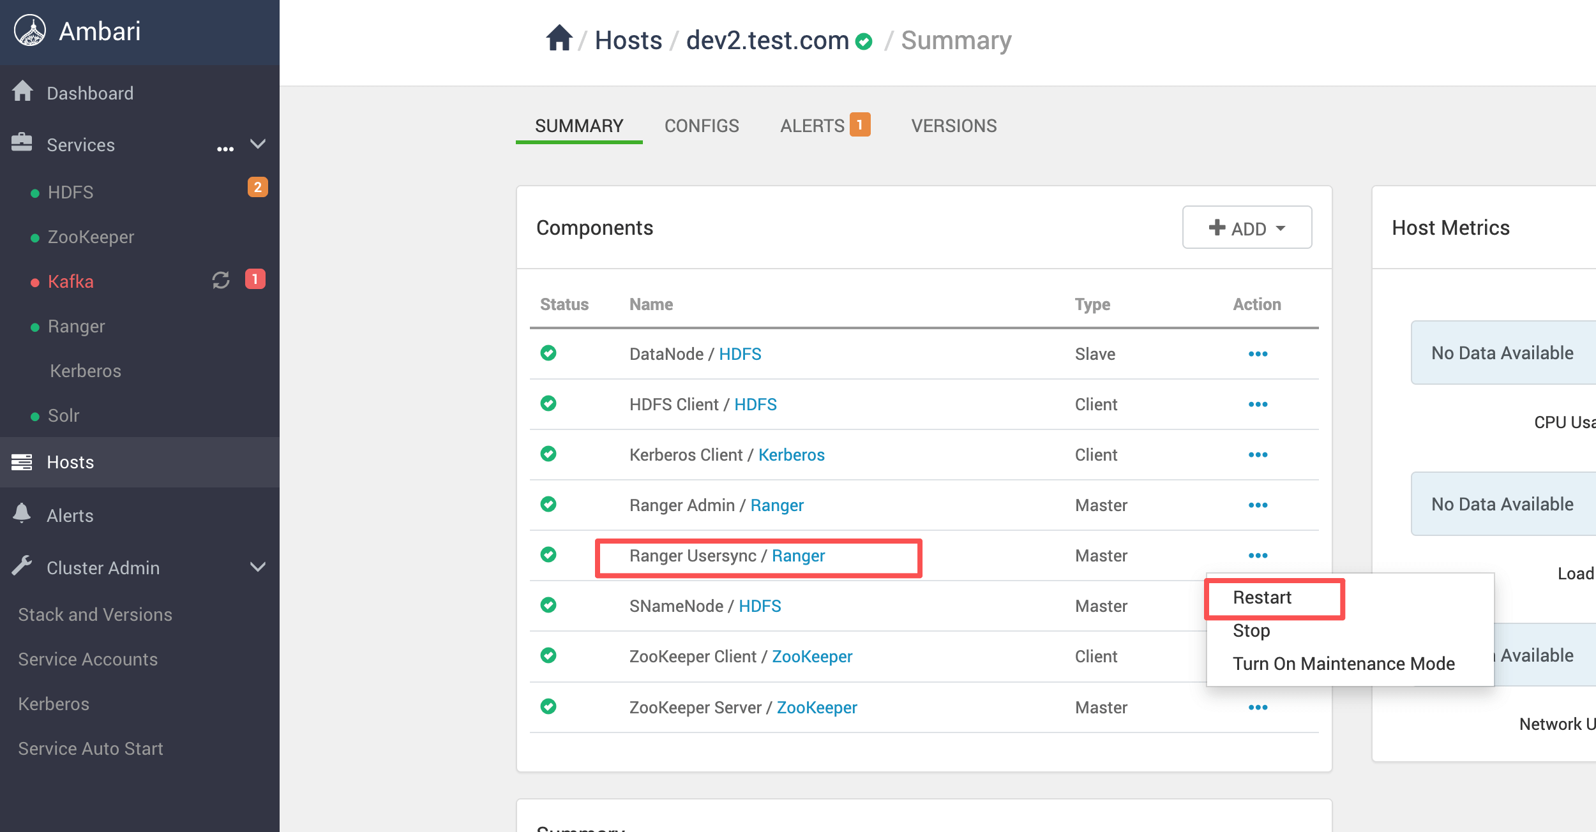Open Service Auto Start in sidebar
This screenshot has width=1596, height=832.
click(91, 748)
